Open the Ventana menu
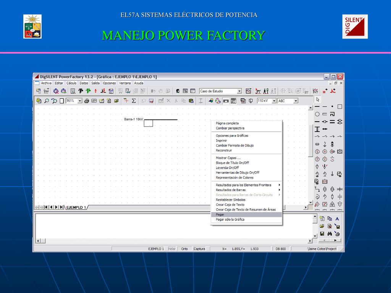The width and height of the screenshot is (391, 293). [125, 83]
